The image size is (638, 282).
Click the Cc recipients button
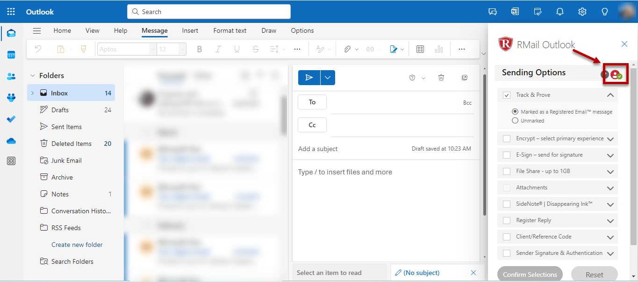point(312,125)
